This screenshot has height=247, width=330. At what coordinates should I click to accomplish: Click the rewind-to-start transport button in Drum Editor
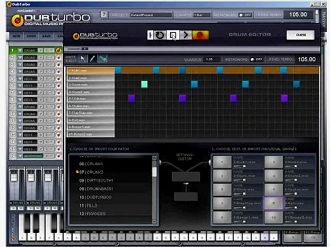150,35
